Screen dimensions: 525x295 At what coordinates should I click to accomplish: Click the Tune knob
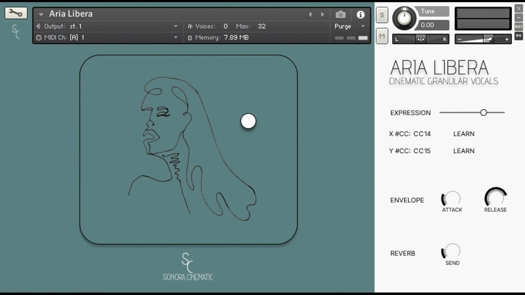click(x=404, y=18)
